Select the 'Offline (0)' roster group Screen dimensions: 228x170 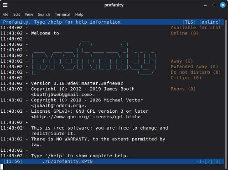coord(186,78)
